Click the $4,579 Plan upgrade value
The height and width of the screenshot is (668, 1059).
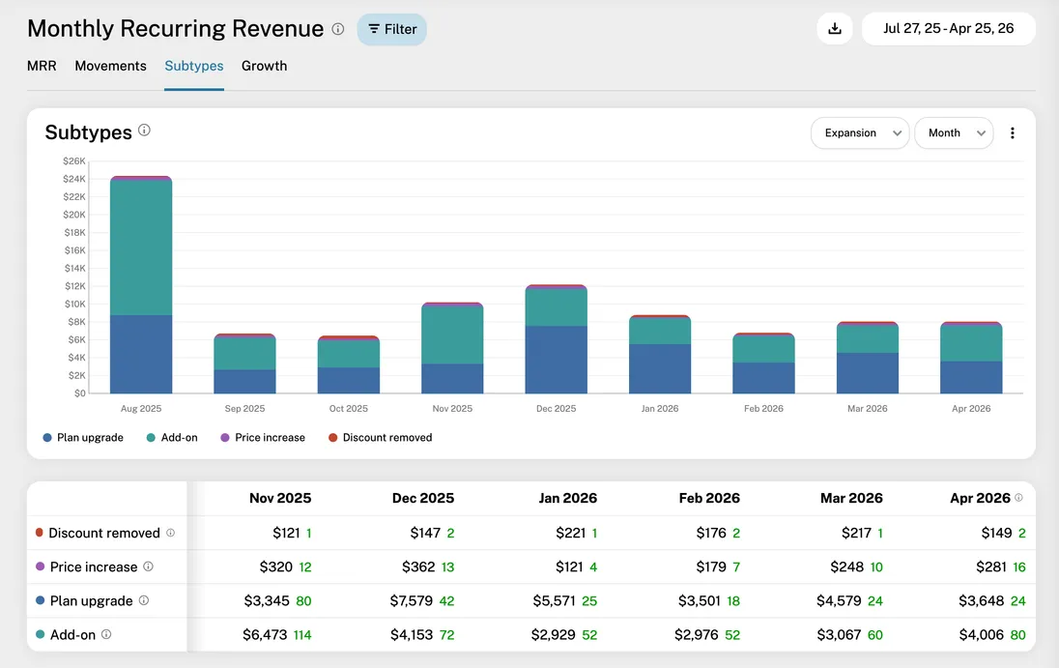(839, 600)
